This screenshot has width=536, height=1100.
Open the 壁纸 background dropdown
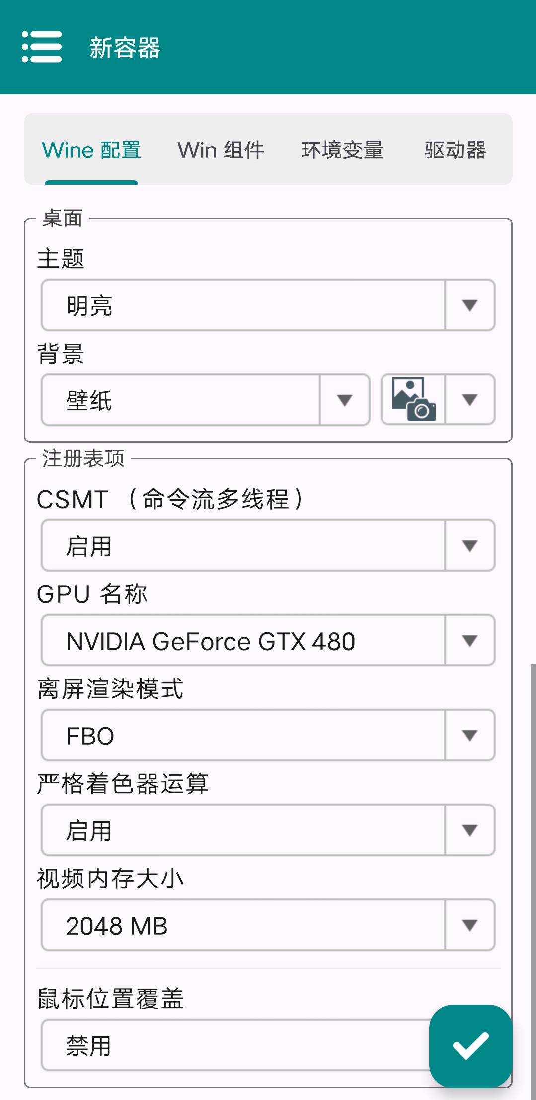[x=206, y=399]
